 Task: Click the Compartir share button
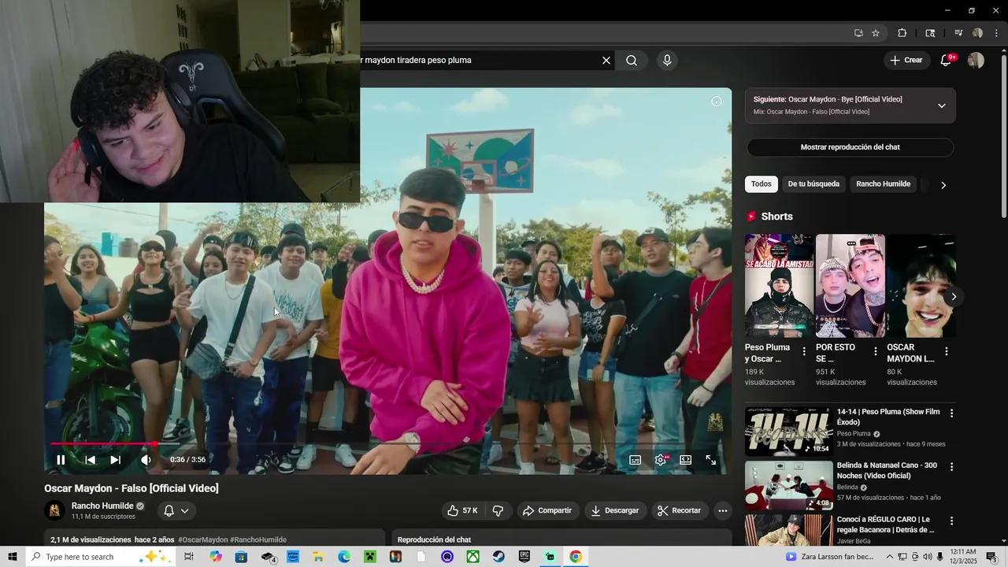[x=547, y=511]
